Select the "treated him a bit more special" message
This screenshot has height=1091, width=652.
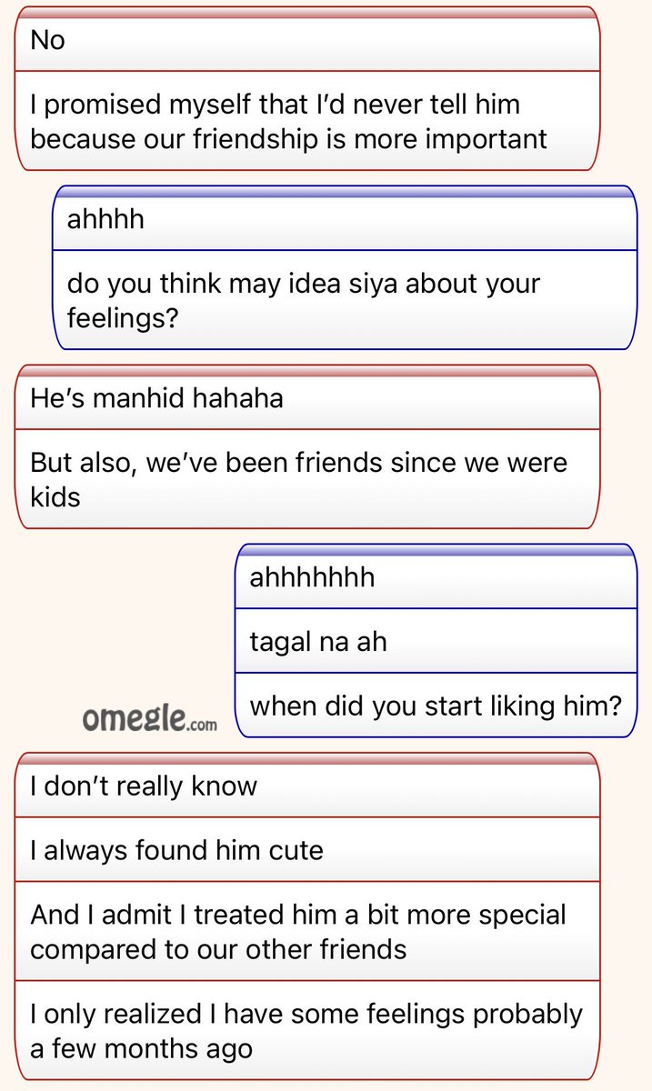pos(307,931)
